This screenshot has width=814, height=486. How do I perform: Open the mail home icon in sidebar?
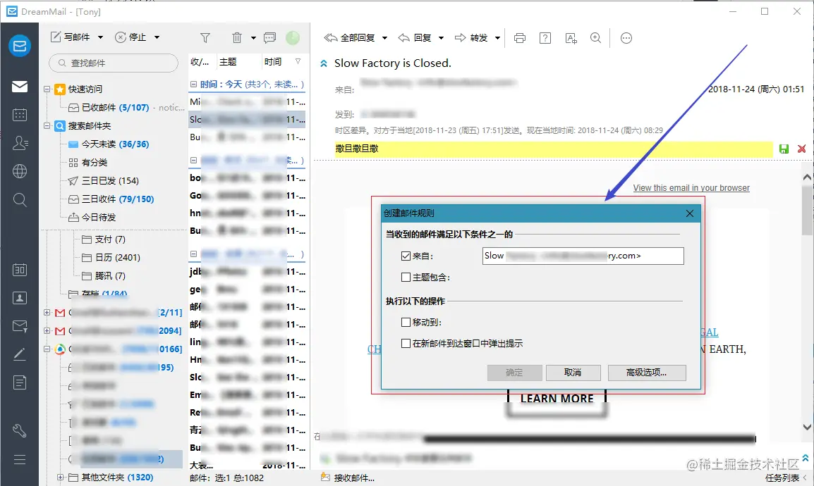click(20, 46)
